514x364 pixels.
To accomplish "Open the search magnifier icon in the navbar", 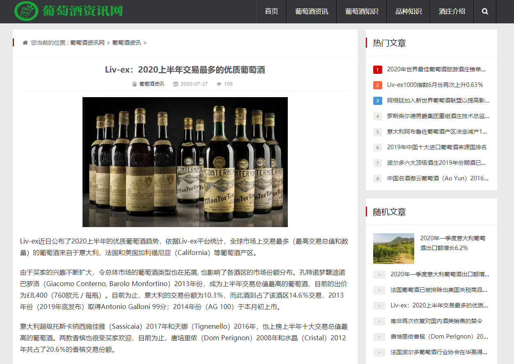I will coord(485,11).
